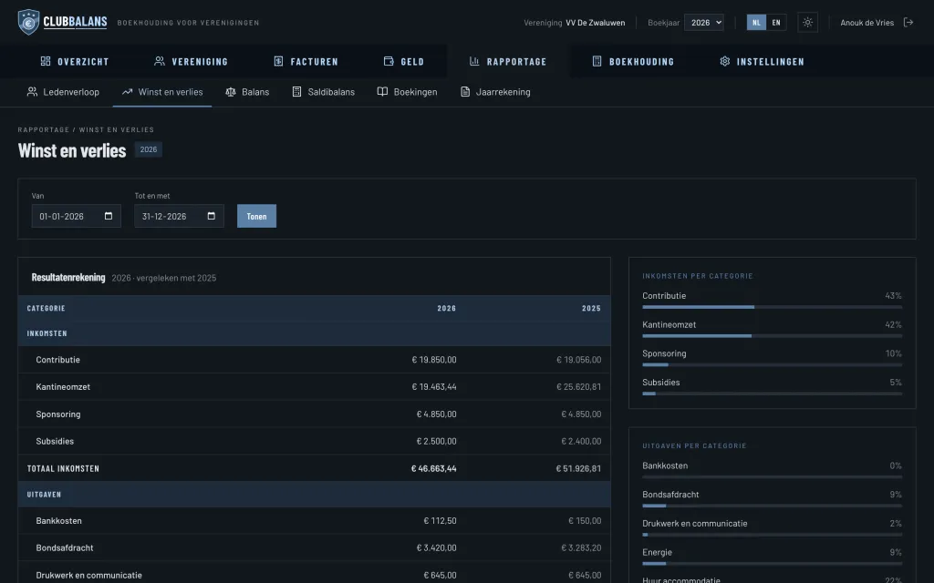Viewport: 934px width, 583px height.
Task: Click the Subsidies 2025 value € 2.400,00
Action: pyautogui.click(x=581, y=442)
